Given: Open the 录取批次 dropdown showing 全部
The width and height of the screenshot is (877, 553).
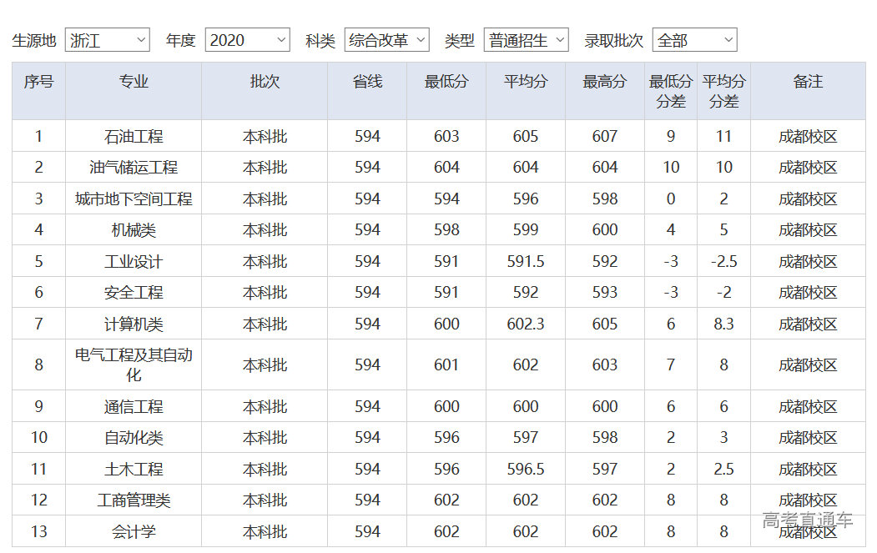Looking at the screenshot, I should [694, 39].
